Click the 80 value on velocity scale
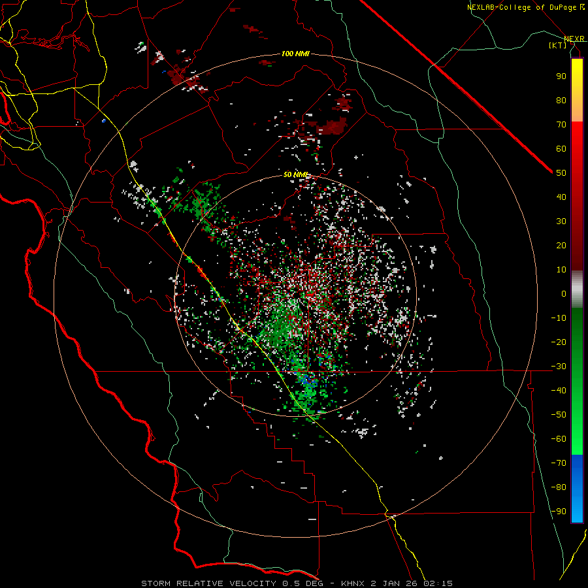Viewport: 588px width, 588px height. click(x=561, y=100)
